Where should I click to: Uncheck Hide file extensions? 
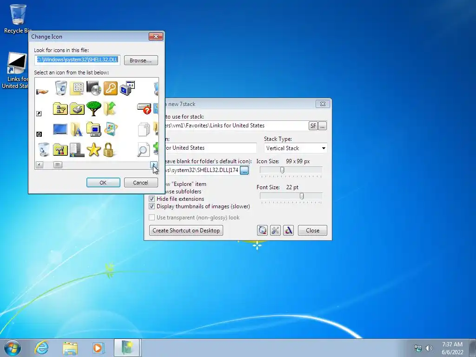pyautogui.click(x=152, y=199)
